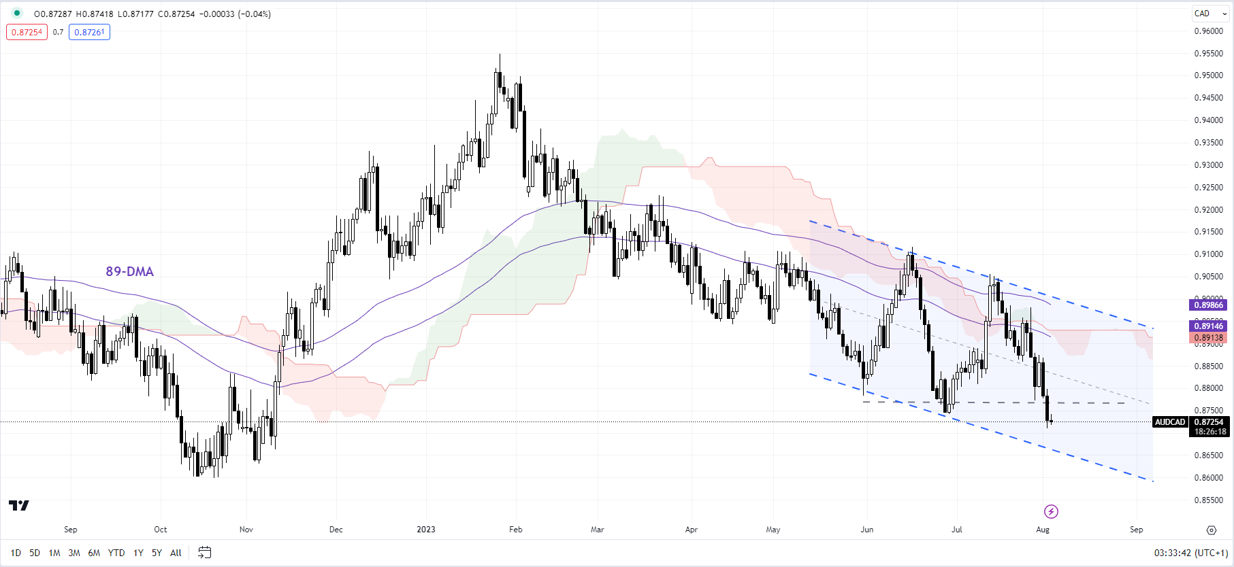Open the CAD currency dropdown
Image resolution: width=1234 pixels, height=567 pixels.
pyautogui.click(x=1210, y=14)
